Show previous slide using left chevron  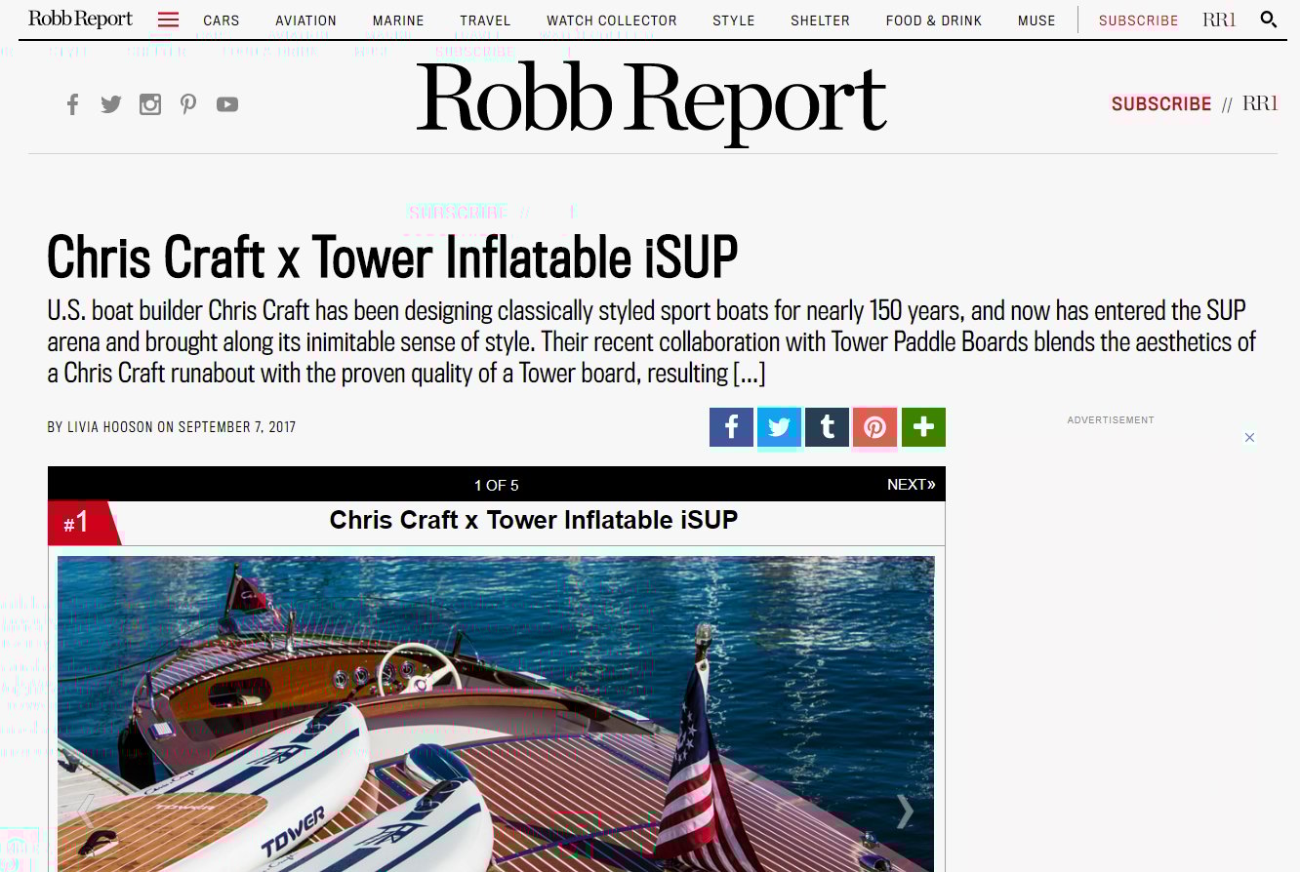coord(87,812)
